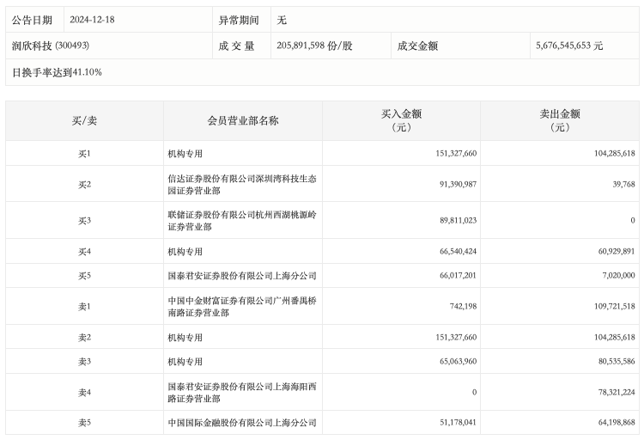Click the 卖出金额 (元) column header
This screenshot has width=644, height=440.
[x=559, y=120]
